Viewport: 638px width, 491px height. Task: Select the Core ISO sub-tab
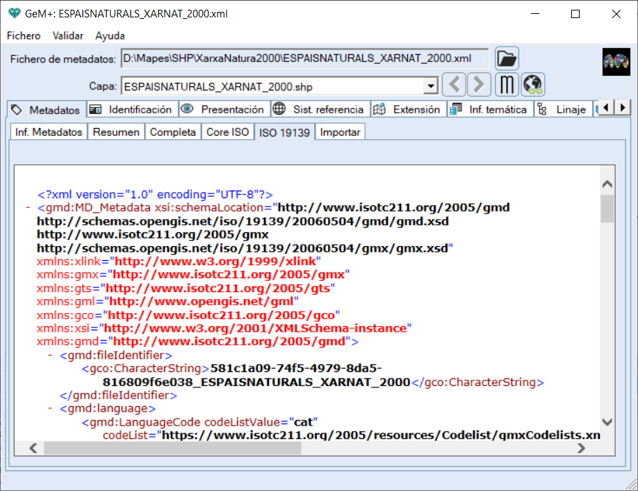[227, 132]
